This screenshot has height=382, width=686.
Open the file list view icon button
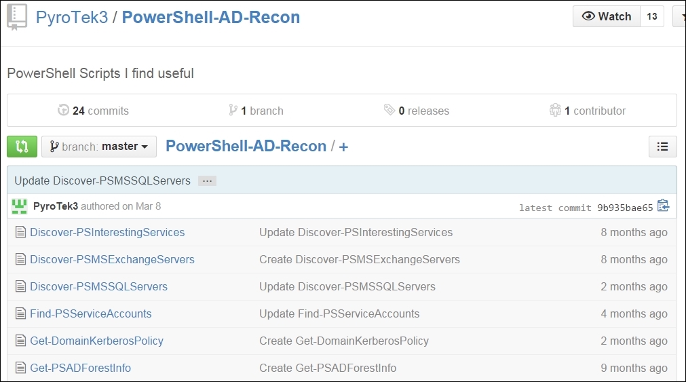coord(662,147)
